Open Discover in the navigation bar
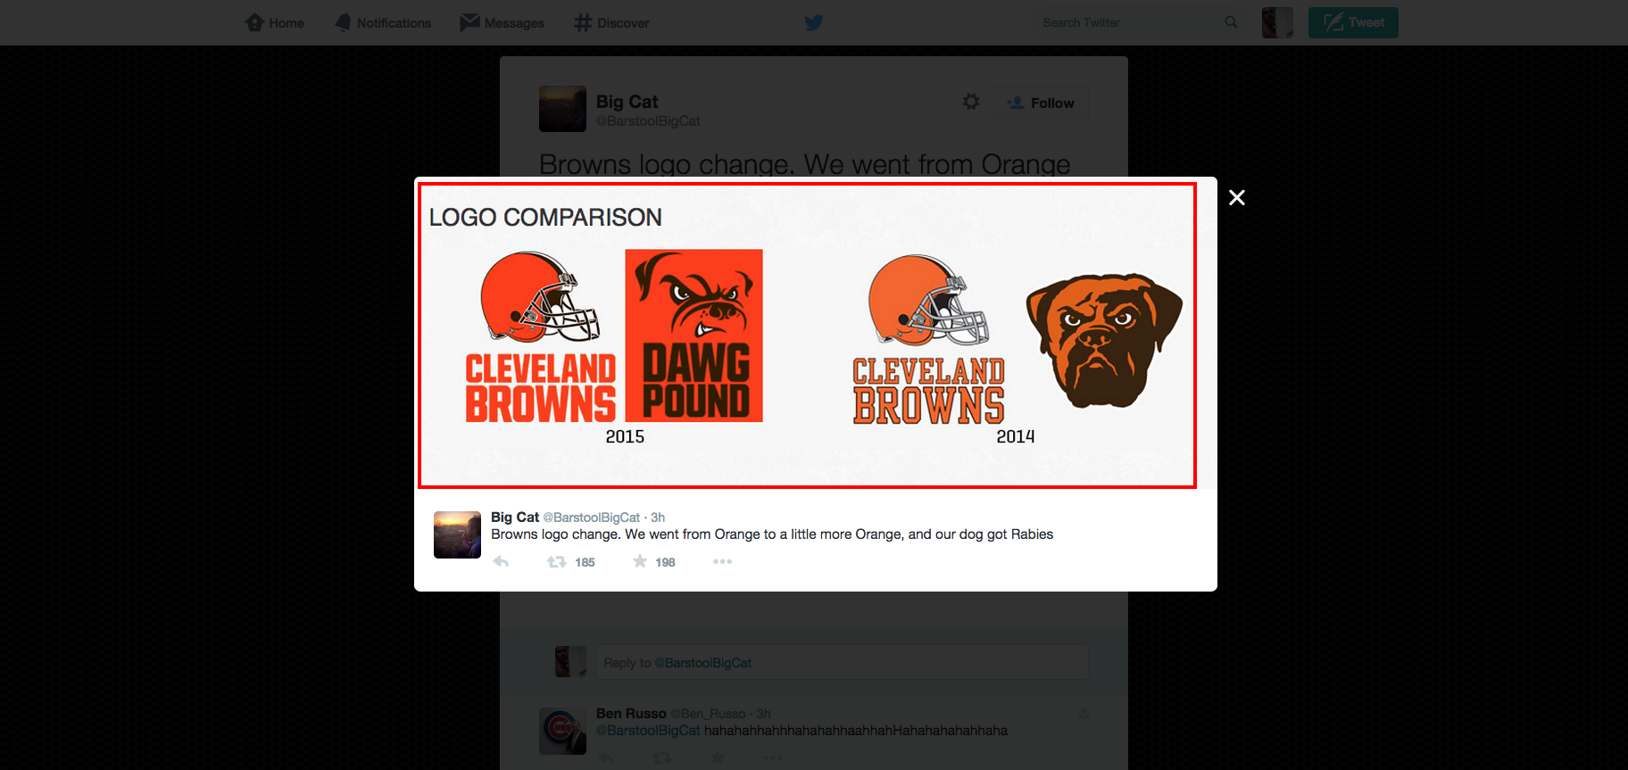This screenshot has height=770, width=1628. point(611,22)
